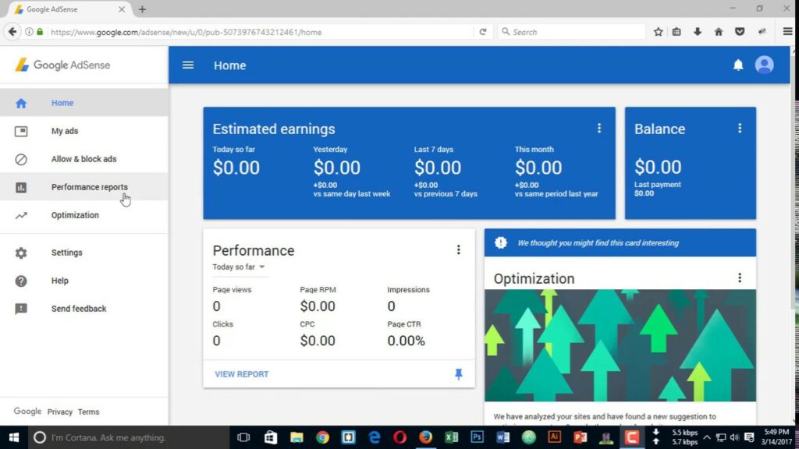The image size is (799, 449).
Task: Open Photoshop from the taskbar
Action: click(x=477, y=437)
